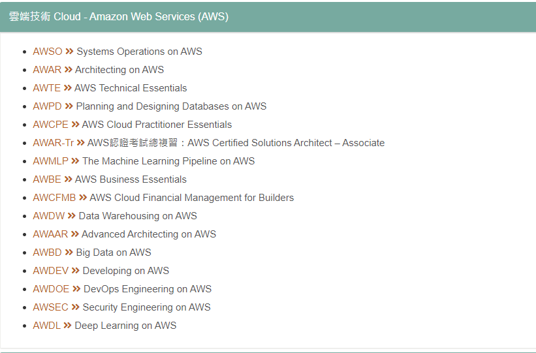Select the AWBD Big Data link
536x353 pixels.
pos(47,253)
